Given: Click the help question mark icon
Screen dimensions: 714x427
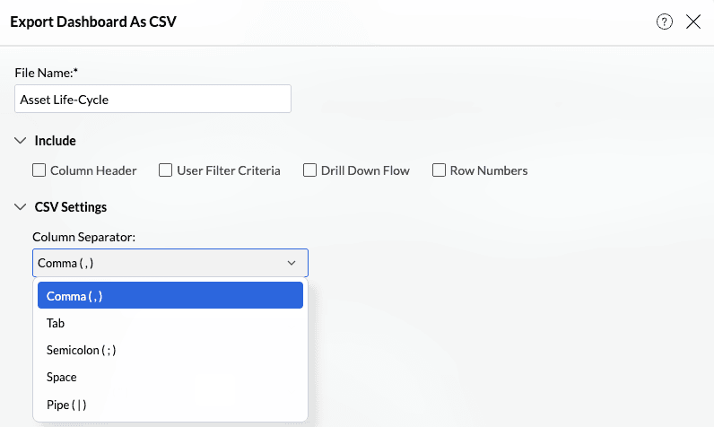Looking at the screenshot, I should coord(665,22).
